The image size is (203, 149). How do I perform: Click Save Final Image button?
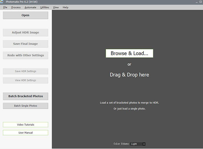(x=25, y=44)
